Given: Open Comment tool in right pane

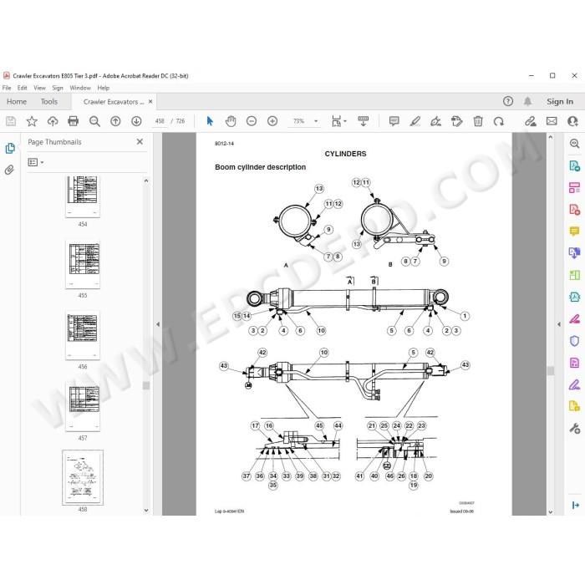Looking at the screenshot, I should pos(575,231).
